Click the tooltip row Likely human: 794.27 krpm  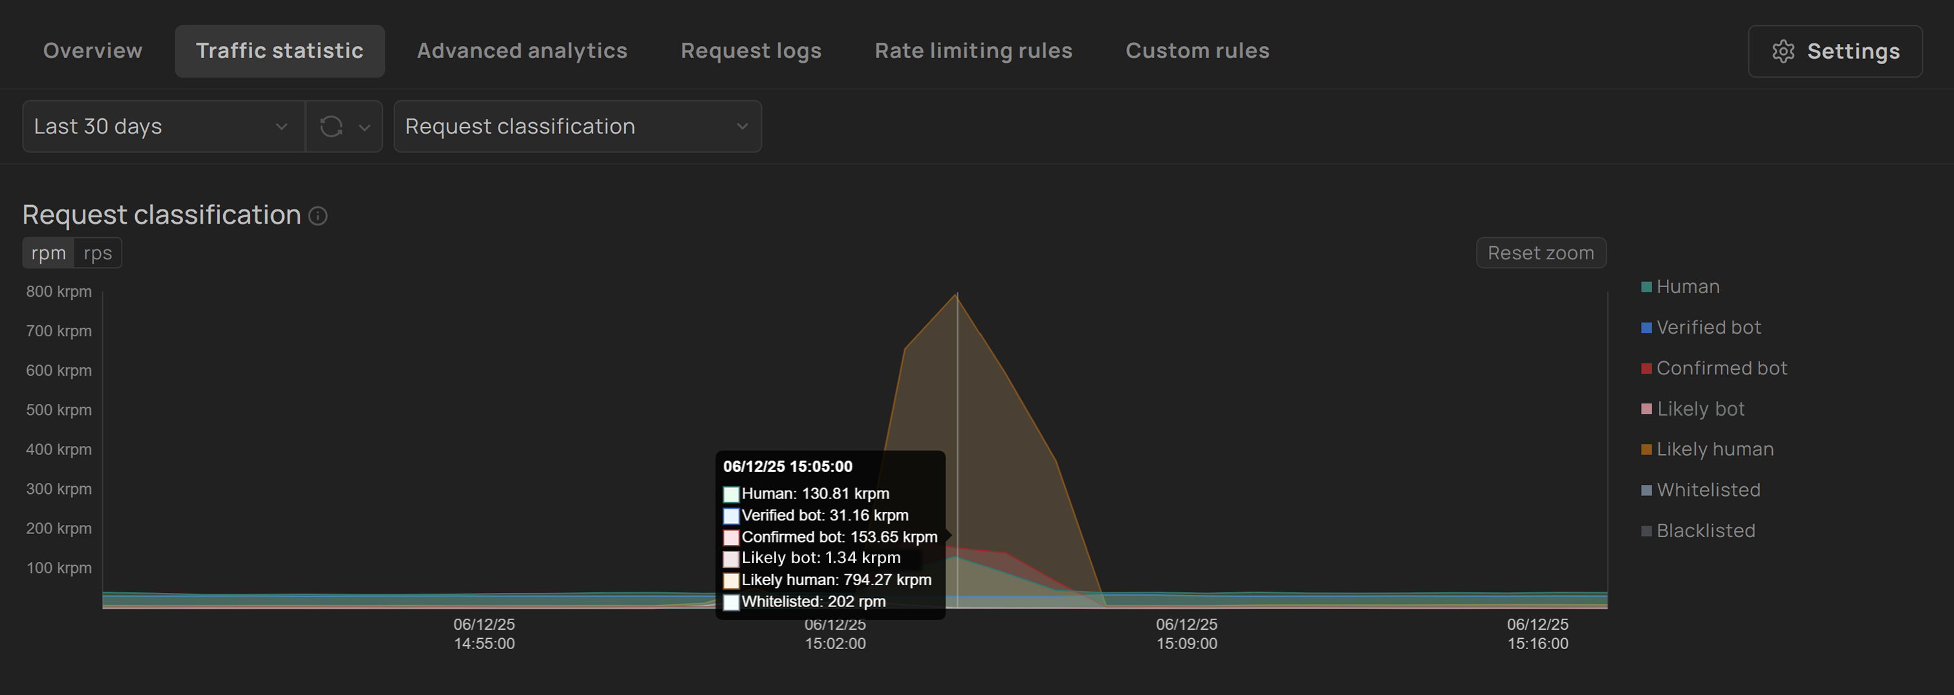827,581
